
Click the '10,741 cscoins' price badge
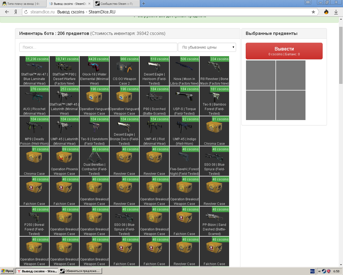click(x=67, y=59)
